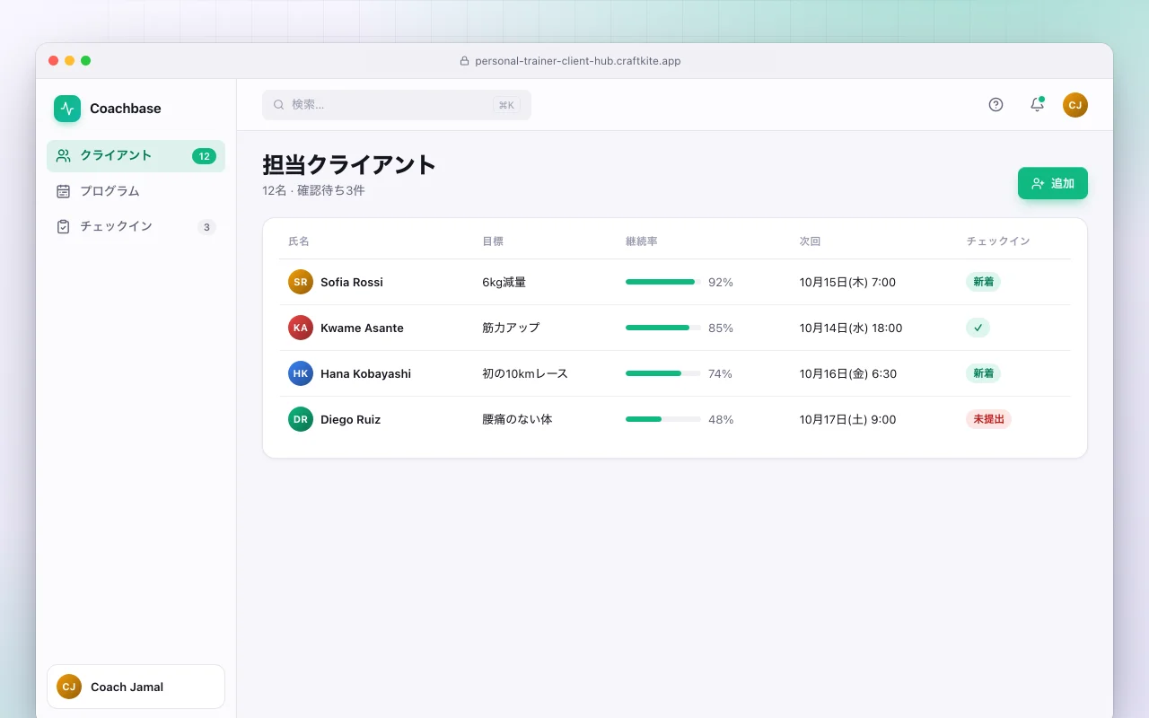Click the 継続率 column header
Viewport: 1149px width, 718px height.
(x=642, y=241)
